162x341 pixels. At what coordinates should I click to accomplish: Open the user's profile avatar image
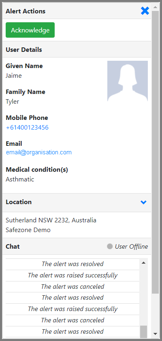128,81
